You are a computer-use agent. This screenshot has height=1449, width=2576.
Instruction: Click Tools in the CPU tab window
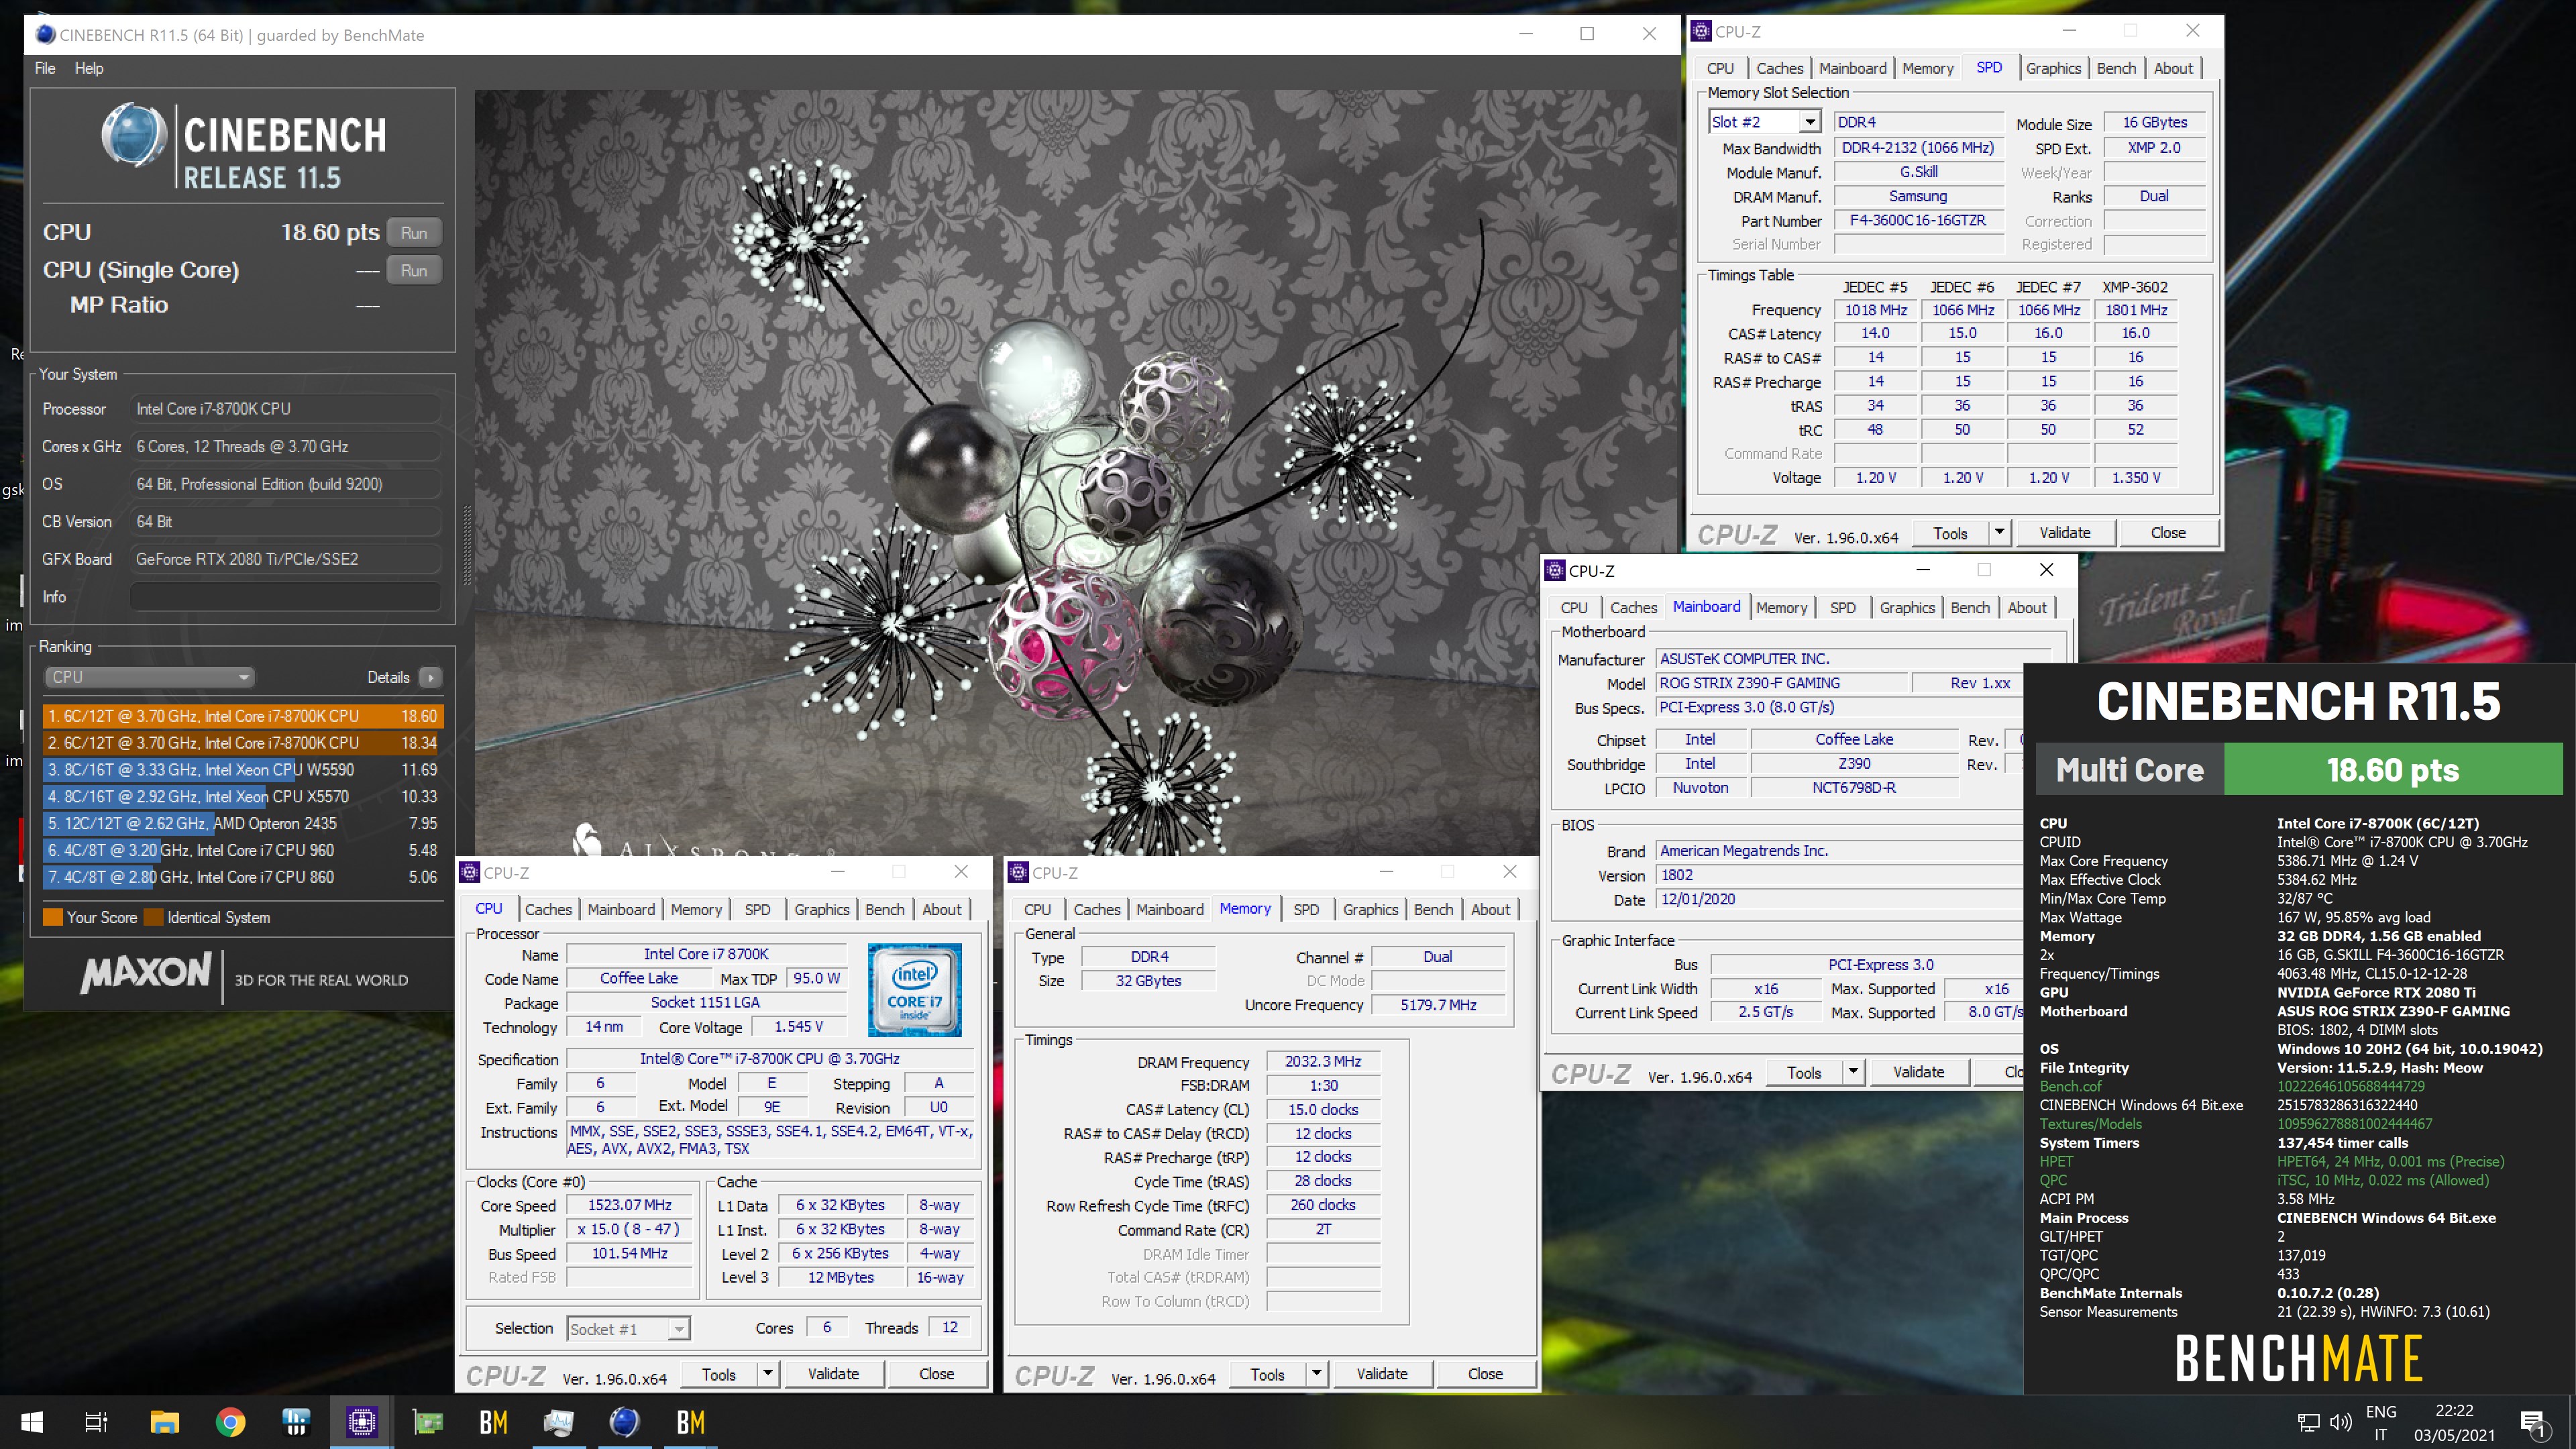coord(718,1374)
